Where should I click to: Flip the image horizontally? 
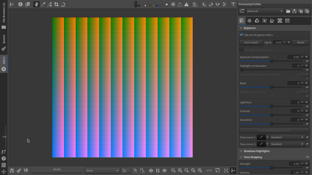point(218,4)
